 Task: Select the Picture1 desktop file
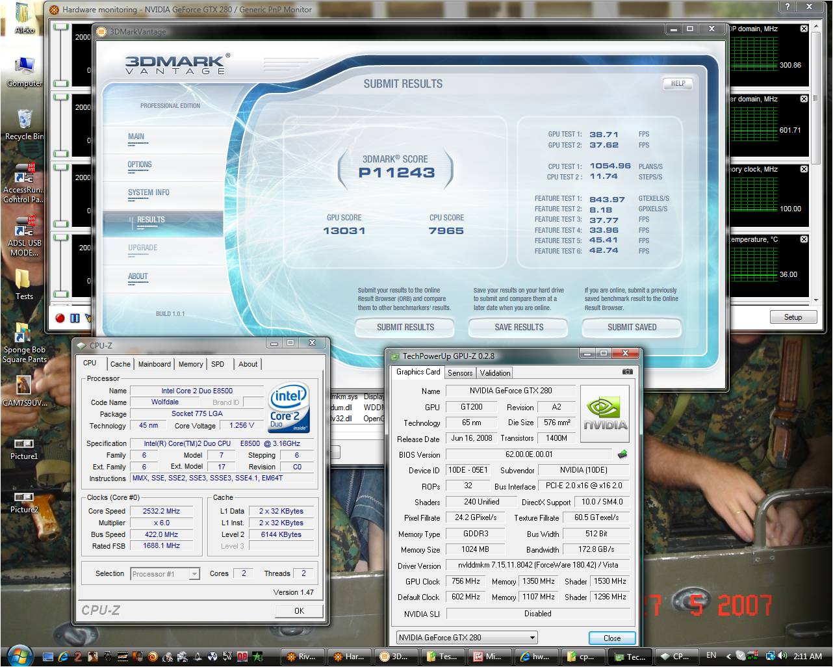pyautogui.click(x=24, y=449)
